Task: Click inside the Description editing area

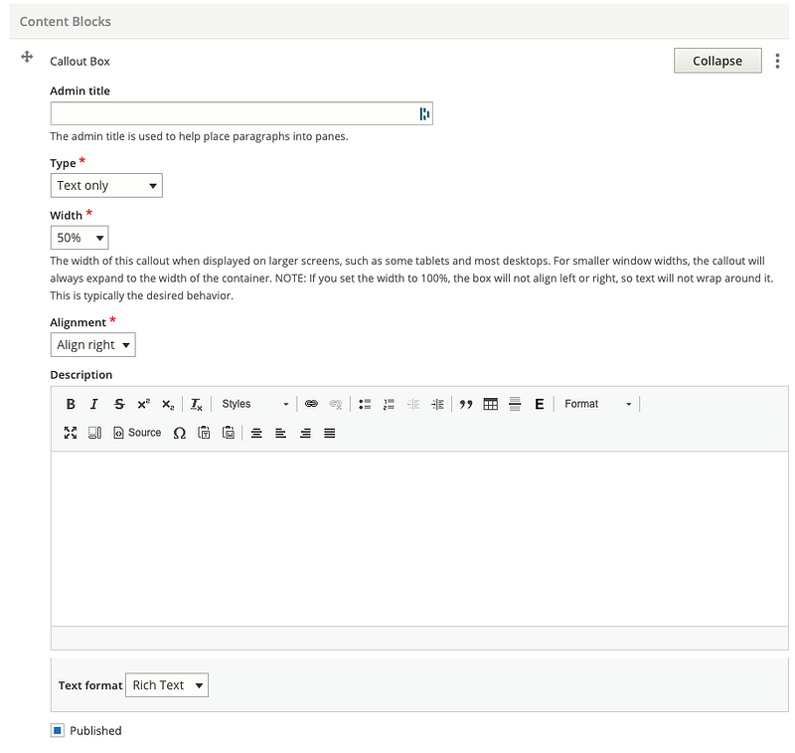Action: pyautogui.click(x=419, y=538)
